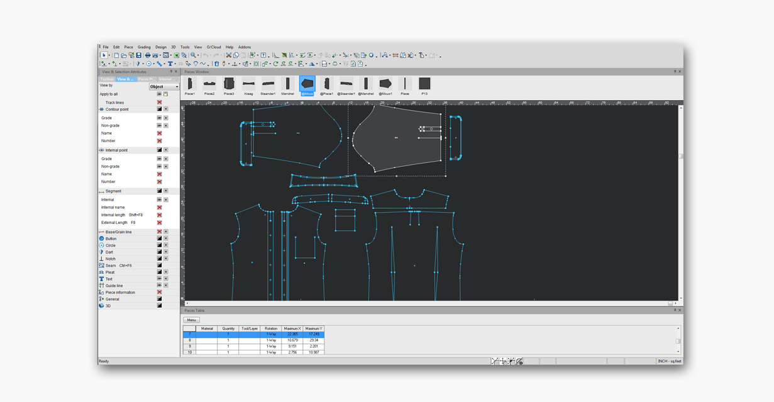Click the Maximum X column header

pos(292,328)
